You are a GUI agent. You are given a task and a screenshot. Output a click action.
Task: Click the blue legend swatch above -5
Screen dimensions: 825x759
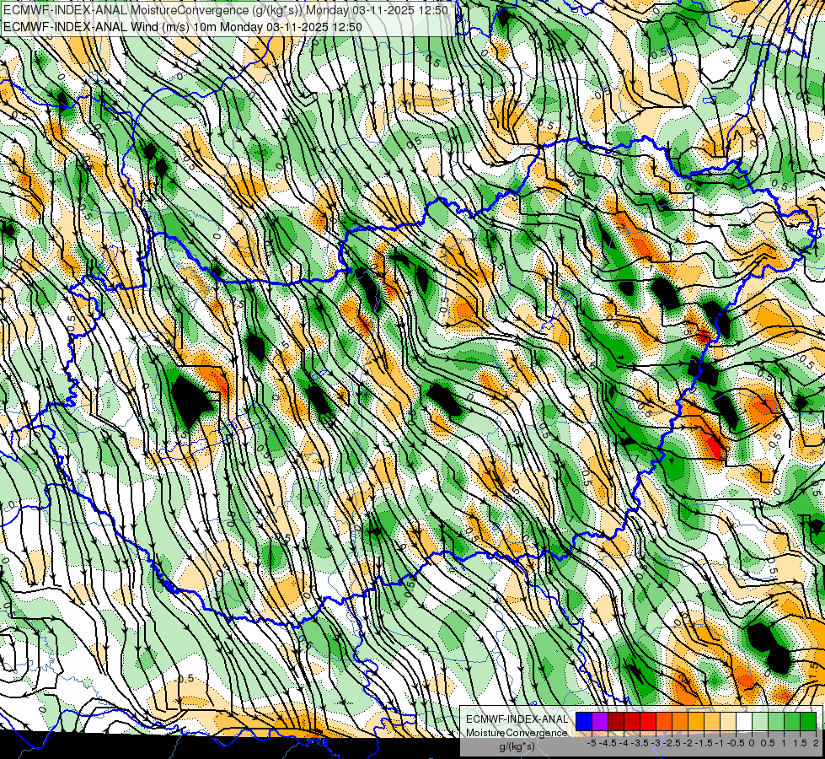pyautogui.click(x=584, y=721)
